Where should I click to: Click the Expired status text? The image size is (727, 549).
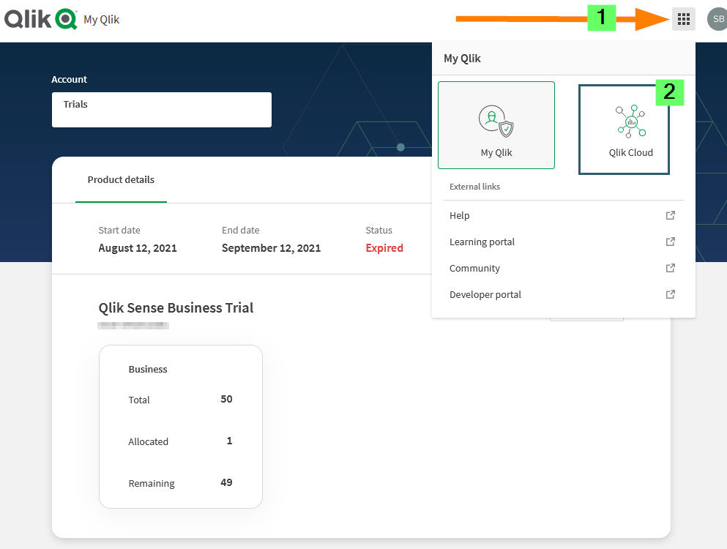point(384,248)
